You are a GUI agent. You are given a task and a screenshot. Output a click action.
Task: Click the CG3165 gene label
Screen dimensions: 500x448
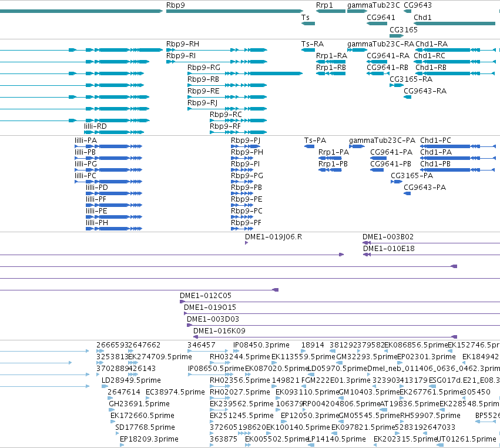(404, 30)
